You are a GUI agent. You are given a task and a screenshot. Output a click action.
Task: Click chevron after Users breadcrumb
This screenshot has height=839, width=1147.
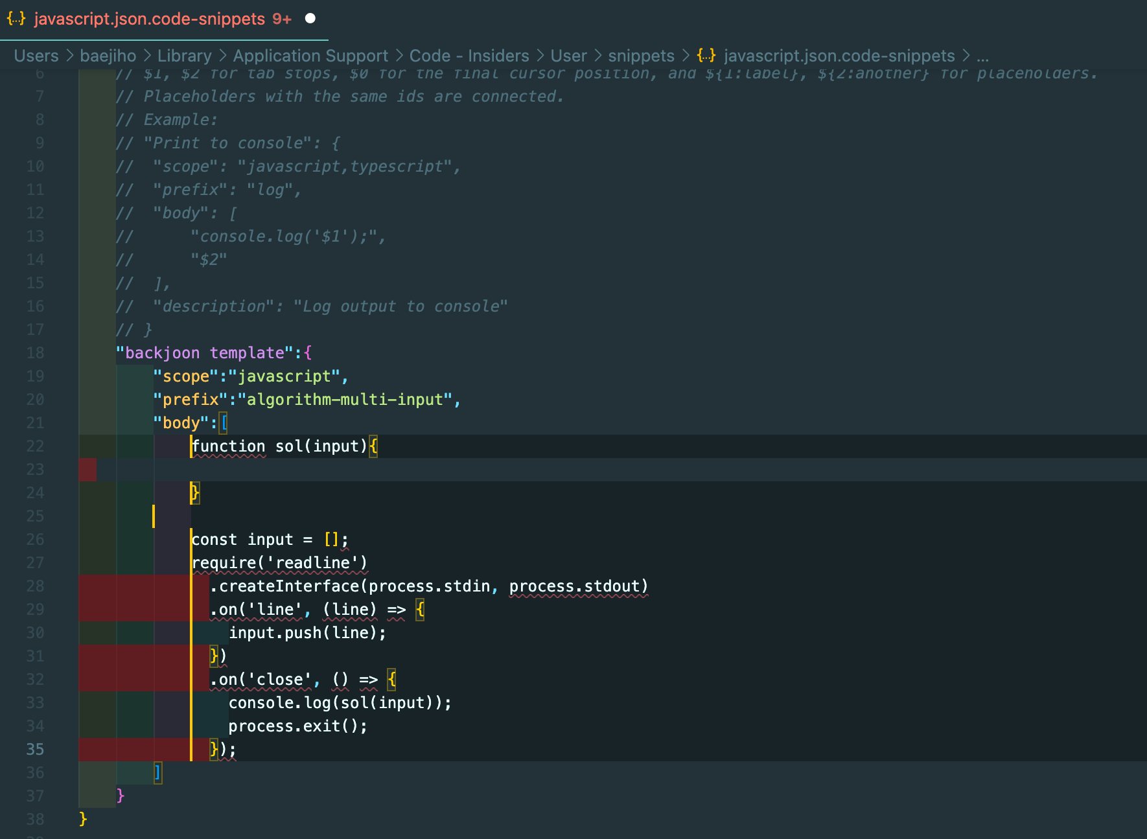point(69,56)
